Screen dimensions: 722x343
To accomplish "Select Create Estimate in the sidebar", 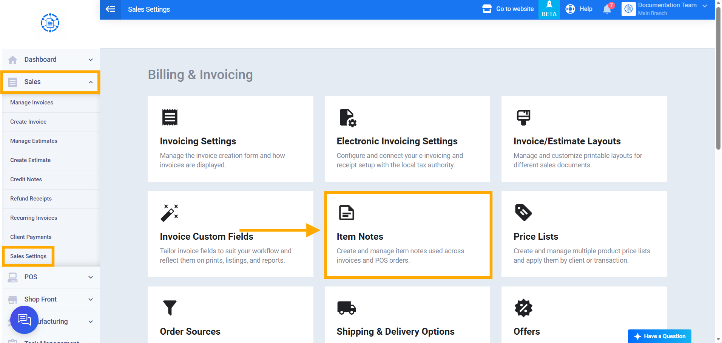I will point(30,160).
